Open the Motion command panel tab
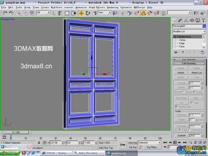 192,21
